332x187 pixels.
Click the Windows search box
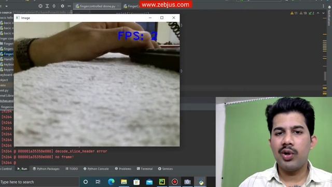(x=39, y=182)
